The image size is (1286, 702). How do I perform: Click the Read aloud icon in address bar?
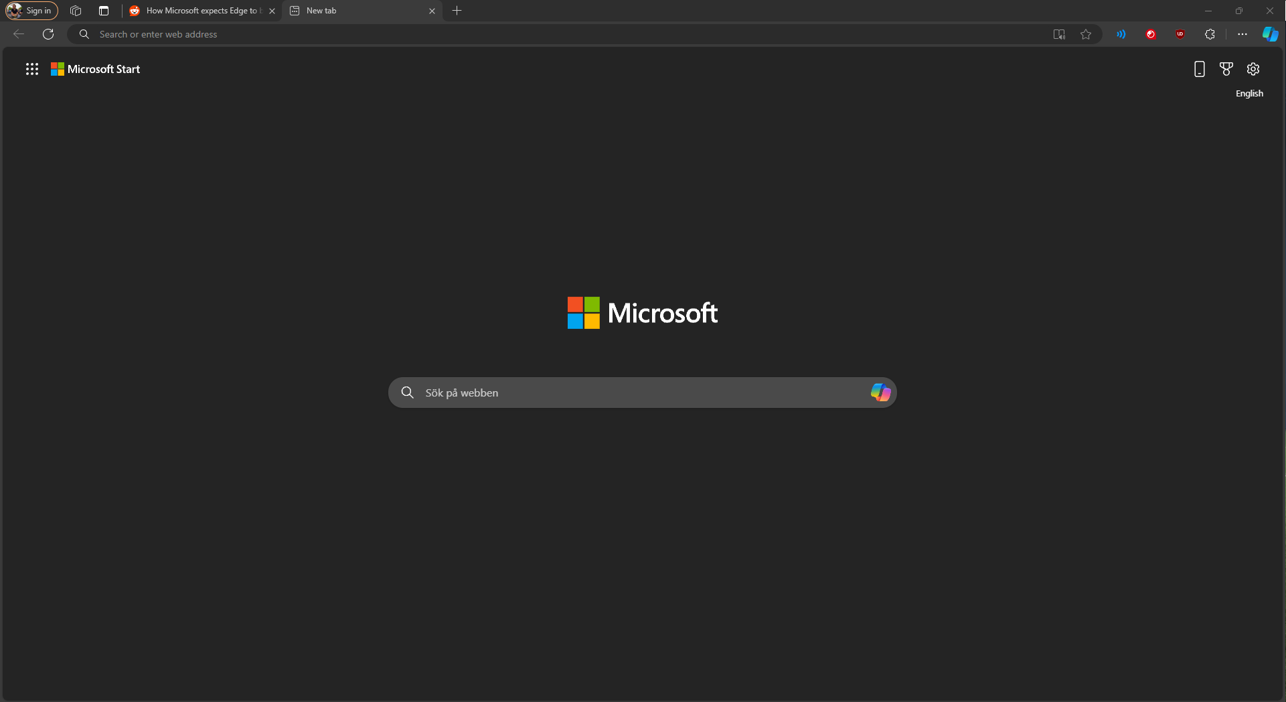(x=1059, y=34)
